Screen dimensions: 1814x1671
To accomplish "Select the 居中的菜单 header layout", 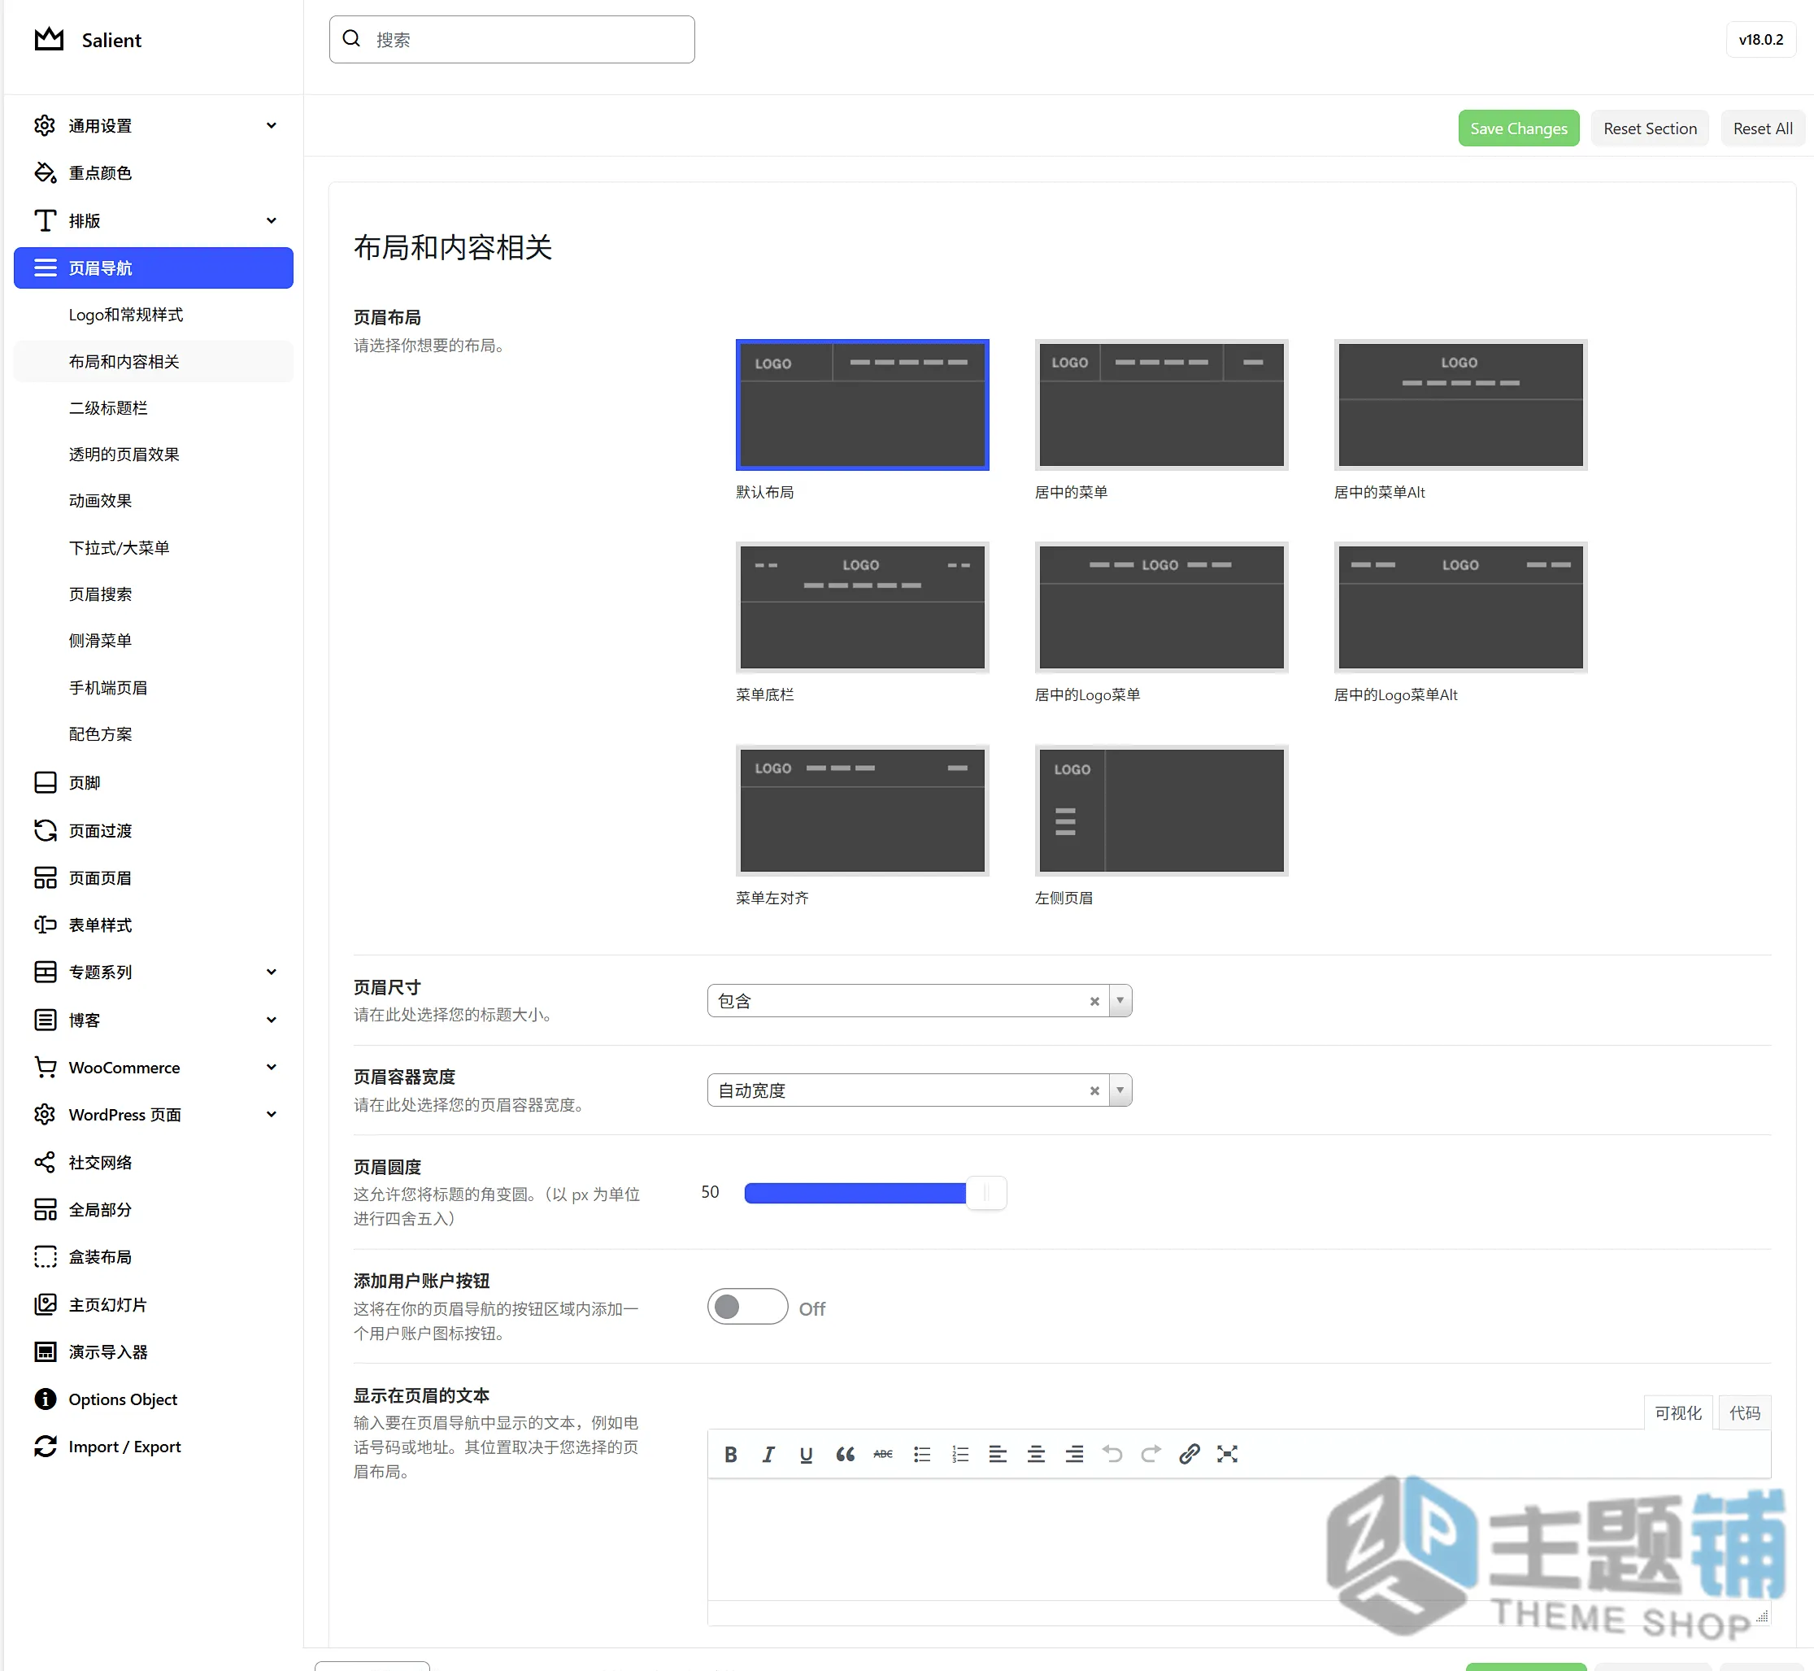I will [1161, 405].
